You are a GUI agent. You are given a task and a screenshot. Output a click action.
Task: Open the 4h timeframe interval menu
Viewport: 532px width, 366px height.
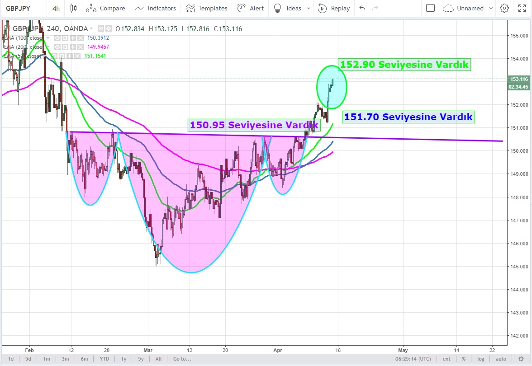click(56, 8)
